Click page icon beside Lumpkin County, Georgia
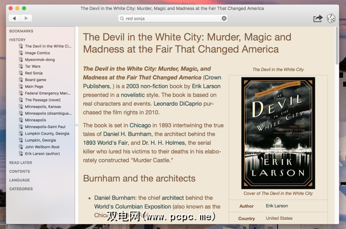Screen dimensions: 346x229 [x=21, y=133]
